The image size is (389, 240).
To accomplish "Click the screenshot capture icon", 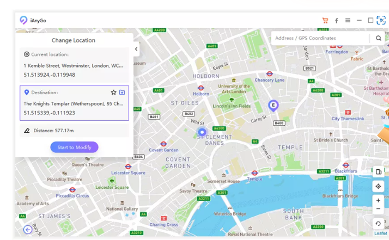I will pos(381,20).
